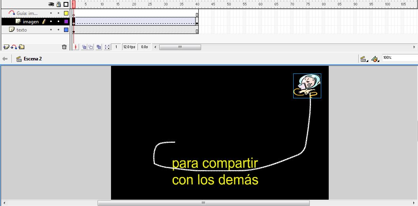Viewport: 418px width, 206px height.
Task: Click the 12.0 fps frame rate display
Action: 129,47
